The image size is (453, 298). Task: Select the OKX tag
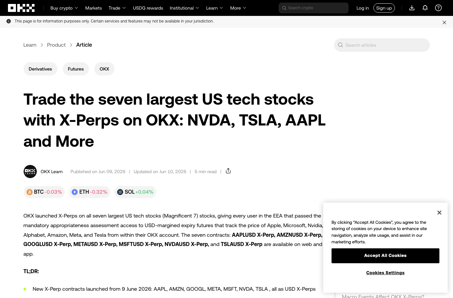pyautogui.click(x=104, y=69)
